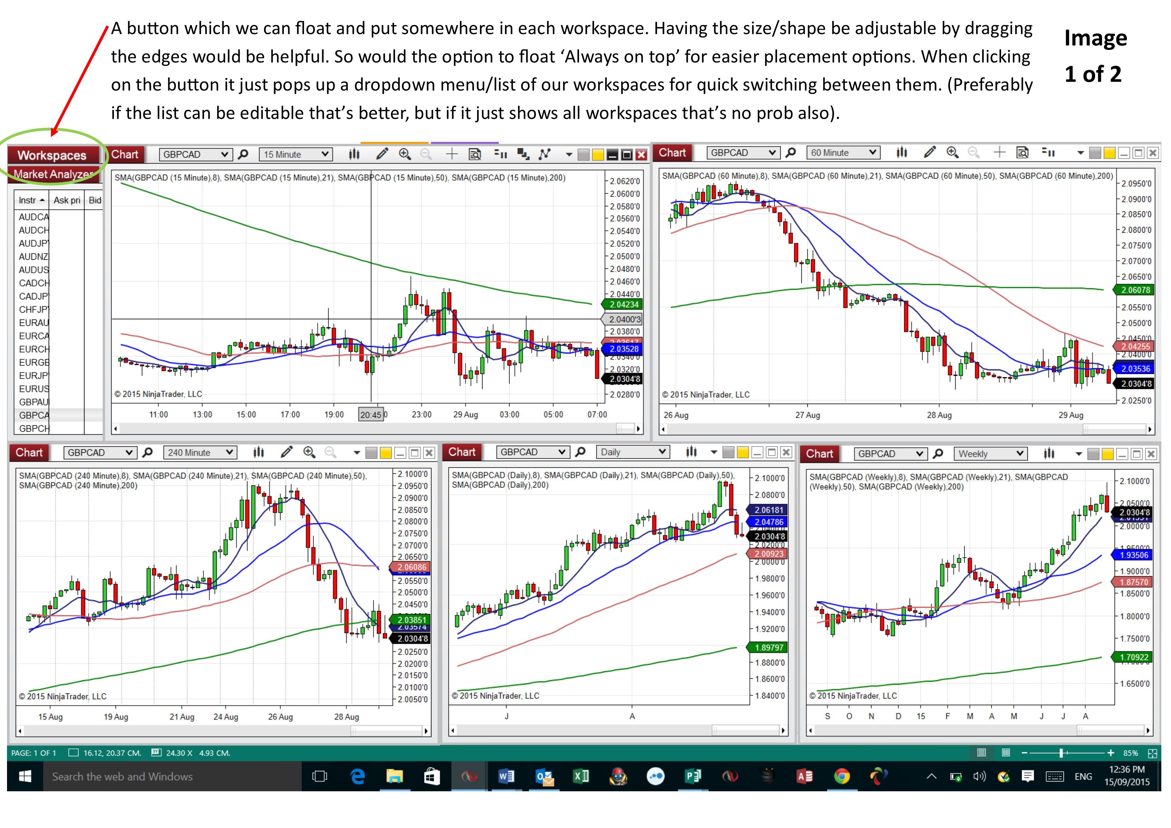Click zoom slider in the status bar
Image resolution: width=1171 pixels, height=828 pixels.
pyautogui.click(x=1061, y=753)
